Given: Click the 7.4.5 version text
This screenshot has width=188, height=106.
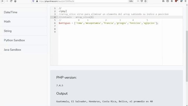Looking at the screenshot, I should coord(60,85).
